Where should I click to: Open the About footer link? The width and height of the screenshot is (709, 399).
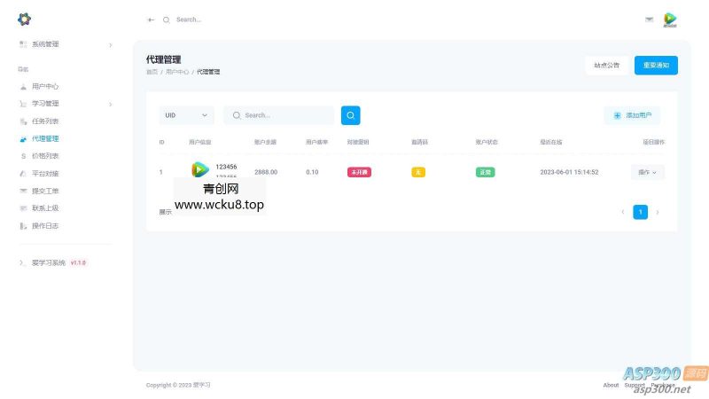point(611,385)
